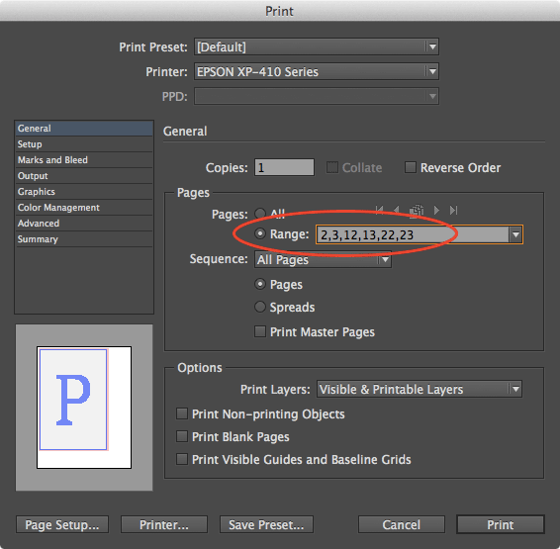This screenshot has width=560, height=549.
Task: Go to next page arrow icon
Action: click(x=436, y=210)
